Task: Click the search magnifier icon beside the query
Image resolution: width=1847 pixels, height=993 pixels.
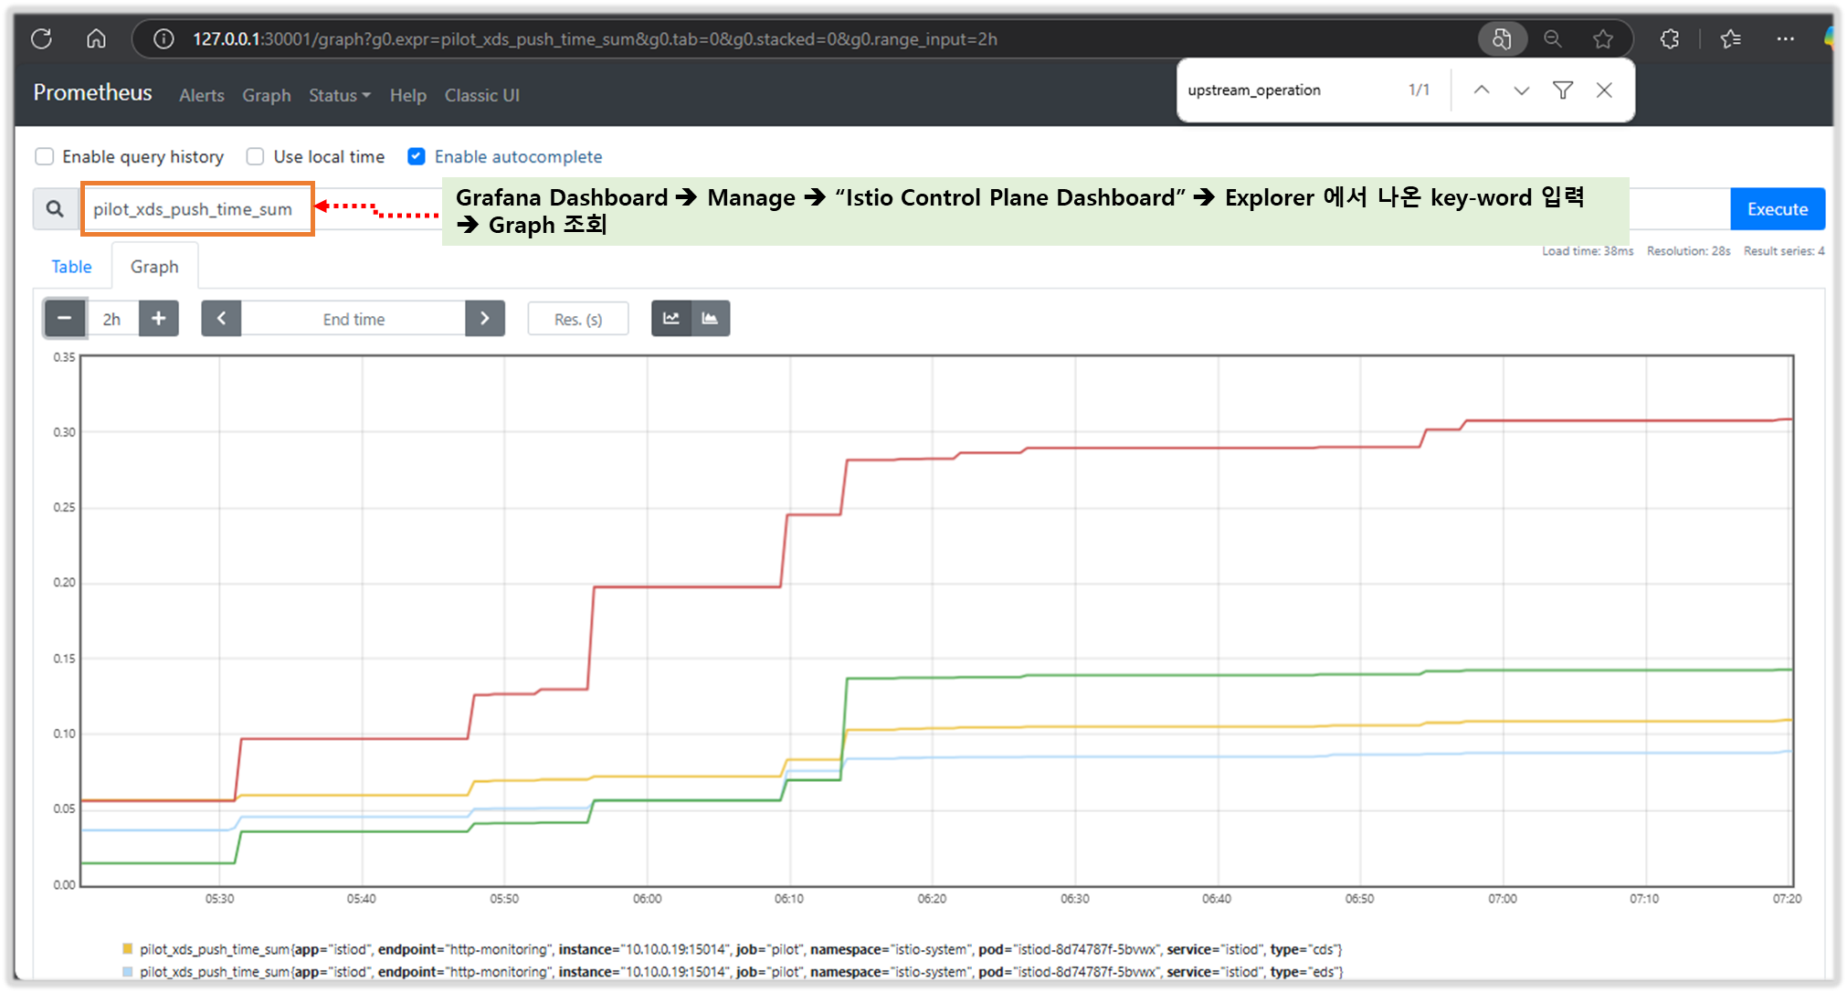Action: 55,209
